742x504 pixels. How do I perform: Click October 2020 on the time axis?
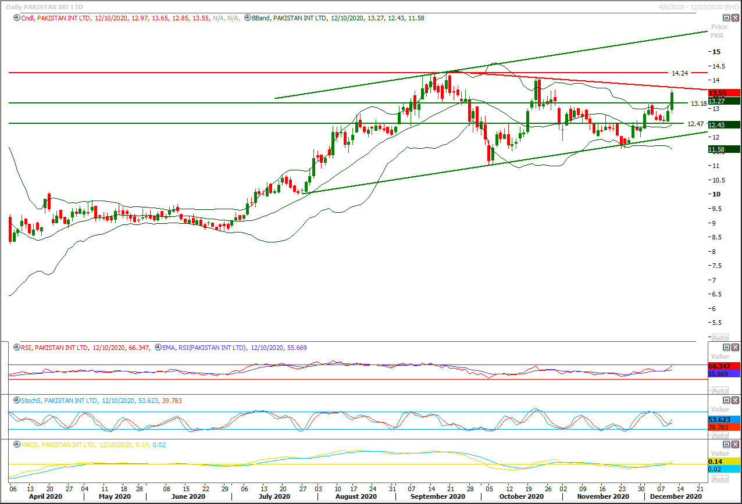[522, 497]
